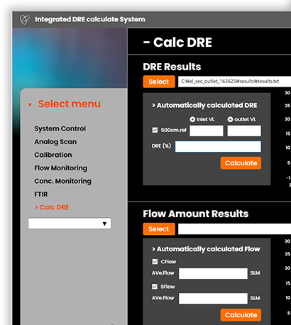Switch to Flow Monitoring page
The height and width of the screenshot is (325, 291).
60,168
